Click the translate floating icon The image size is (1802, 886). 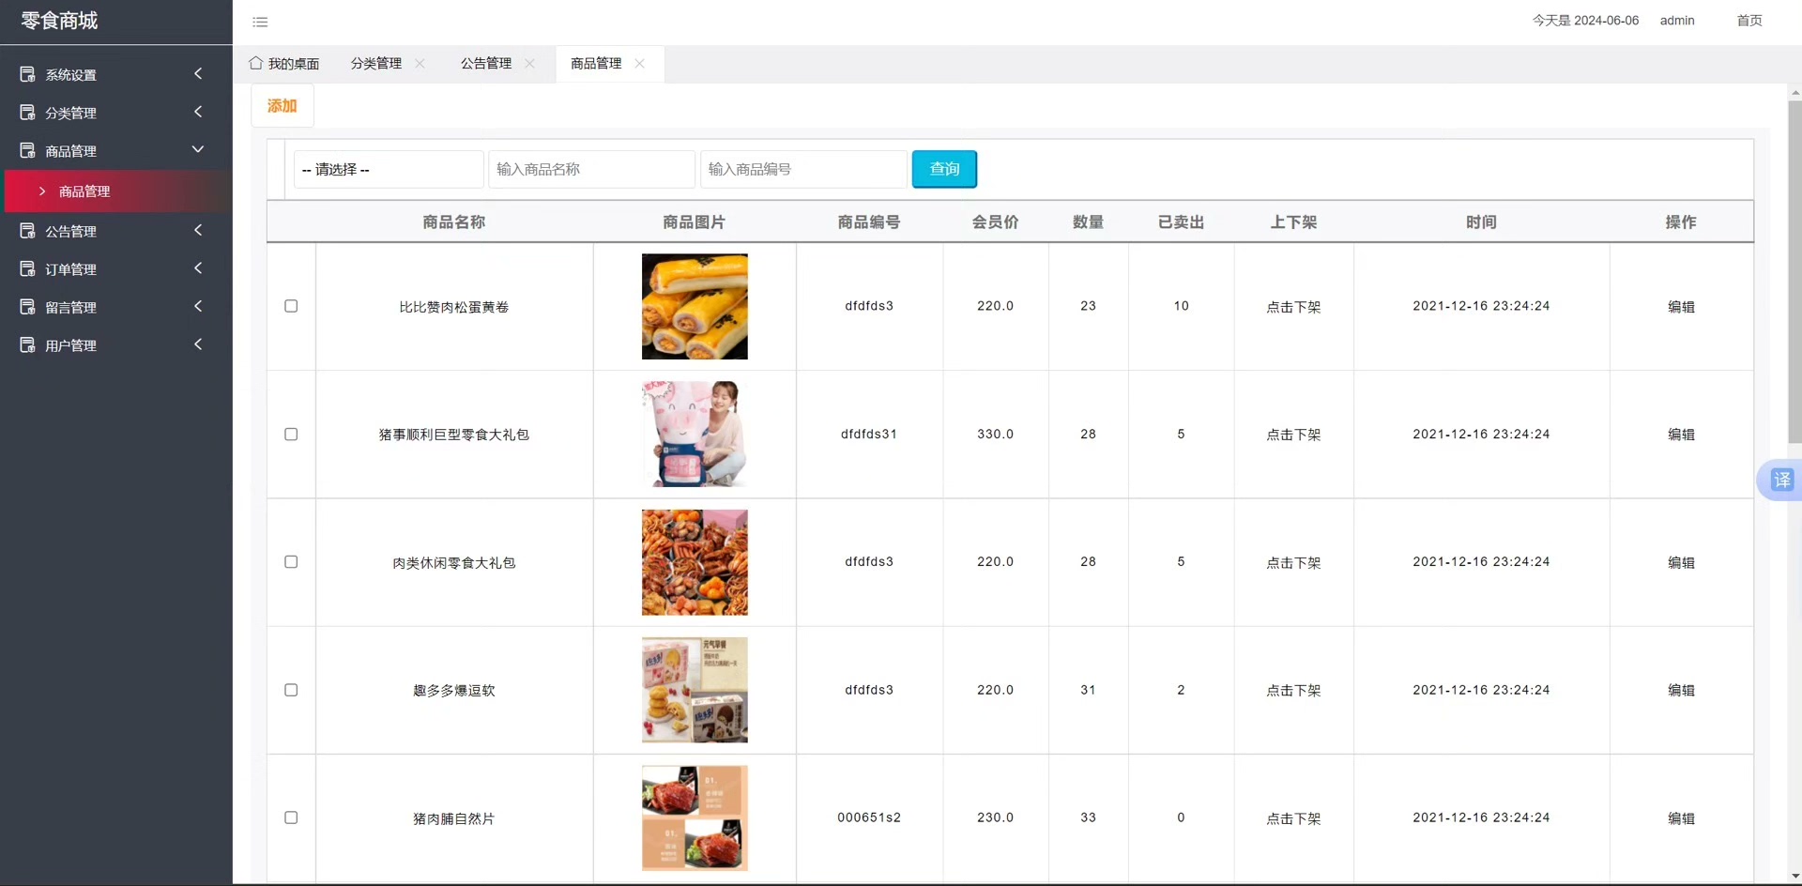[1780, 481]
